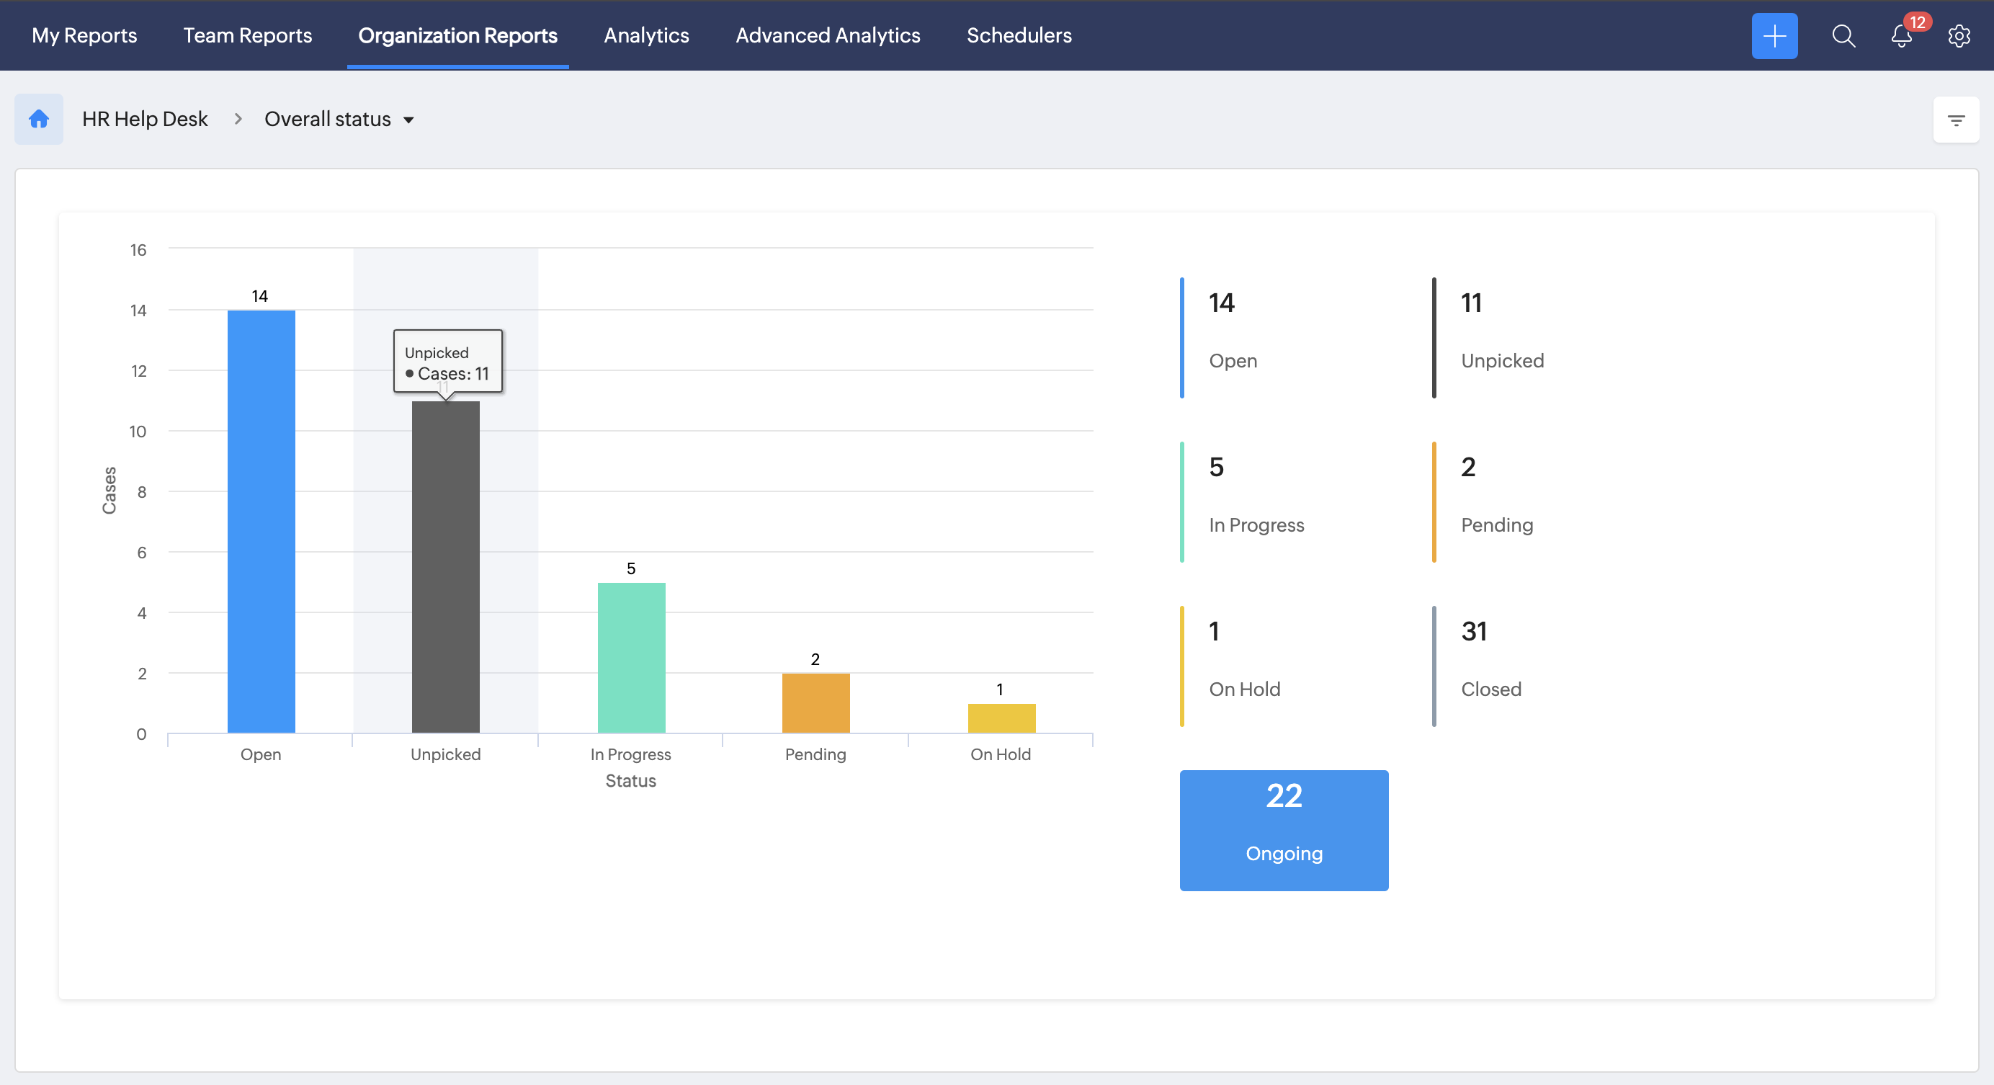This screenshot has width=1994, height=1085.
Task: Click the green In Progress bar
Action: tap(631, 658)
